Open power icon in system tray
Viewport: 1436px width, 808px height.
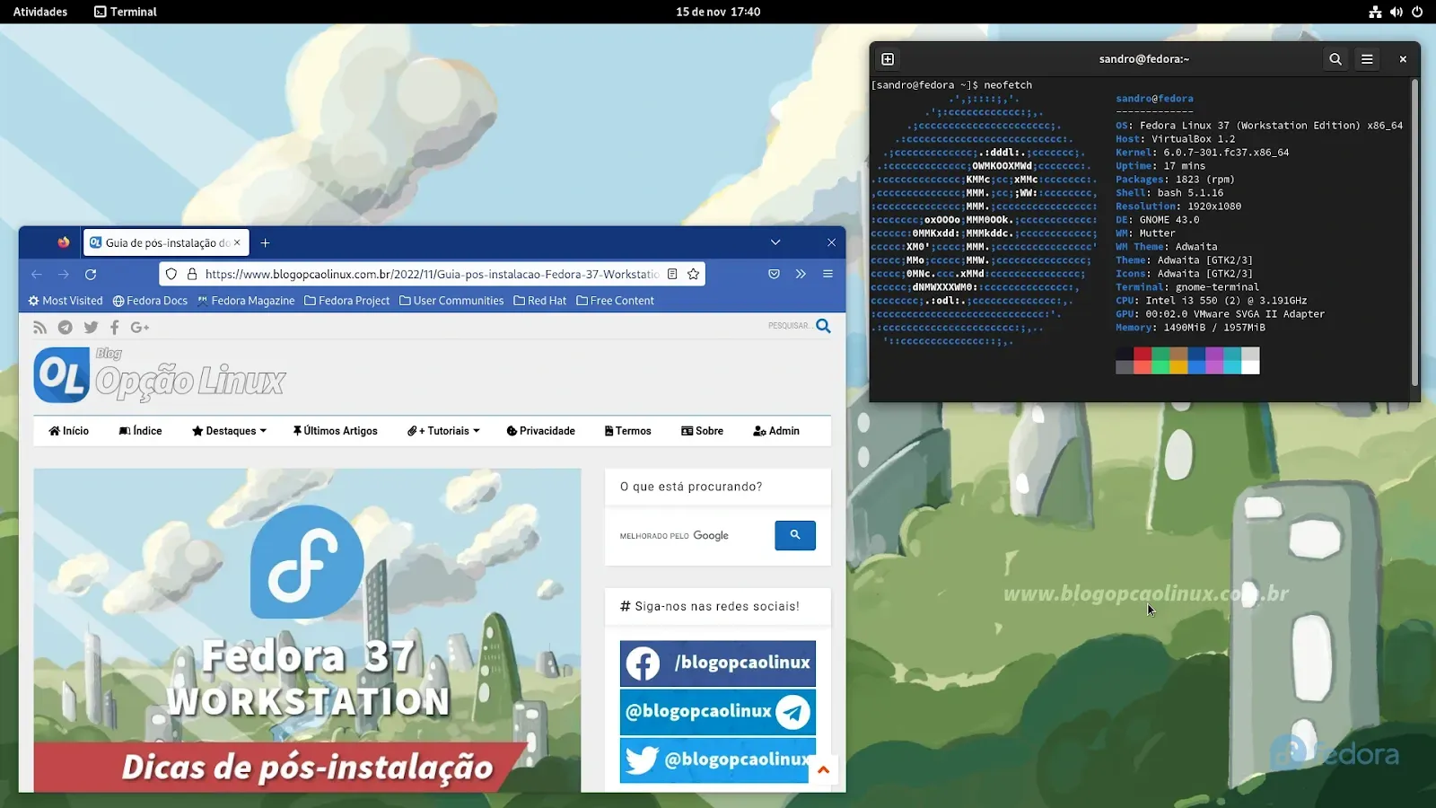tap(1417, 12)
